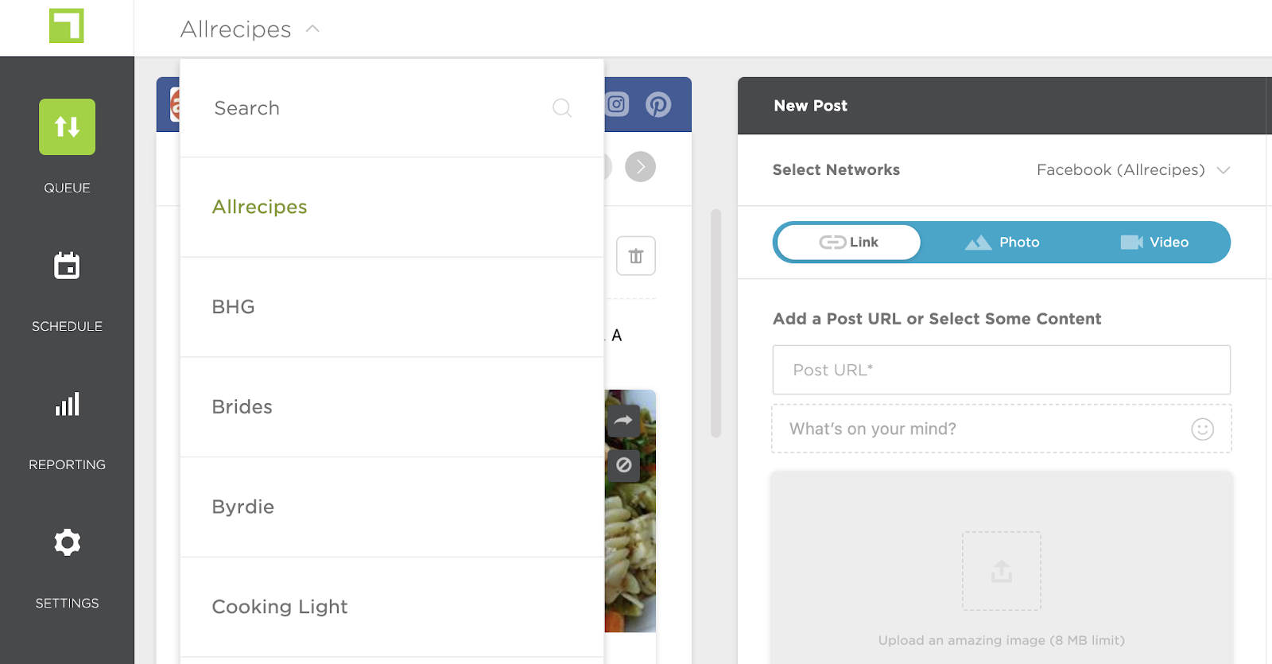The image size is (1272, 664).
Task: Open the Schedule calendar icon
Action: tap(67, 266)
